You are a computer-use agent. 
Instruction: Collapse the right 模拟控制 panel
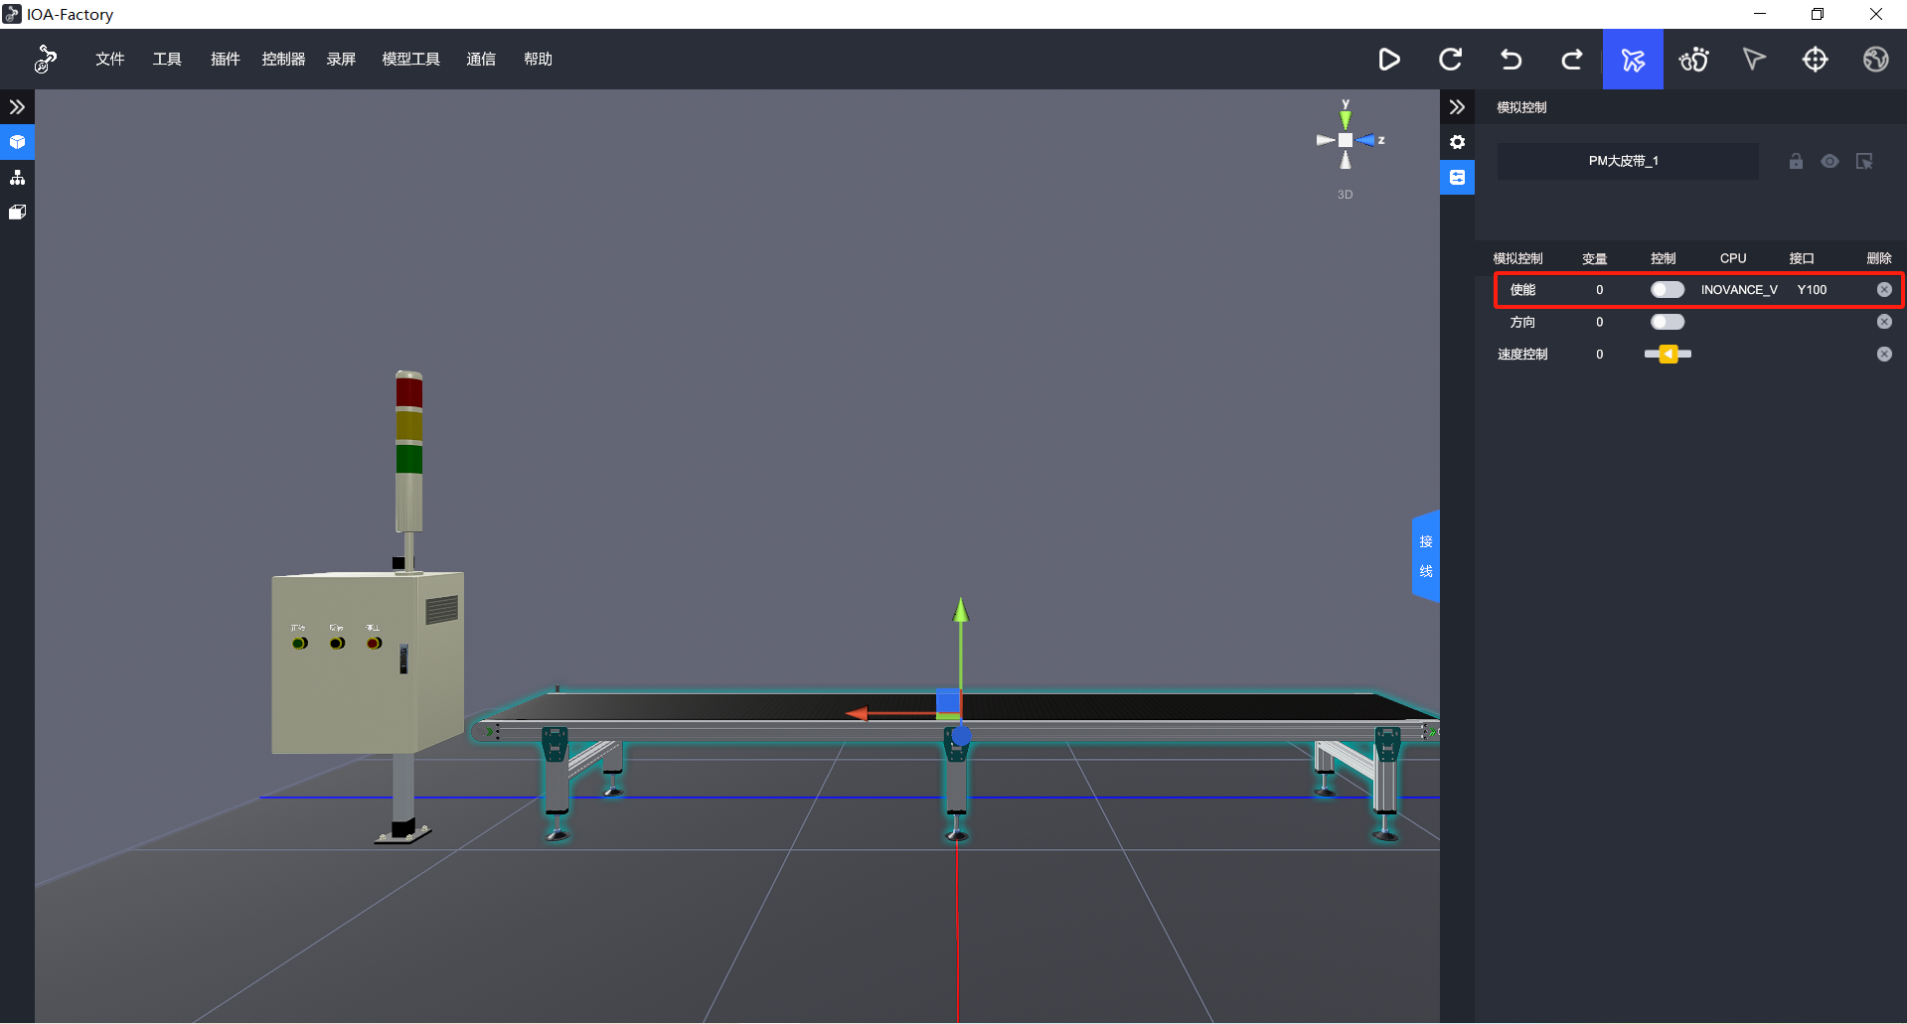pos(1457,107)
